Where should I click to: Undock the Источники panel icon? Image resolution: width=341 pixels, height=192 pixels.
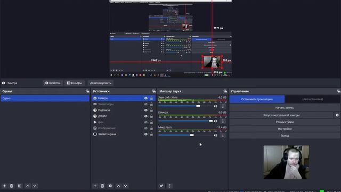point(154,91)
